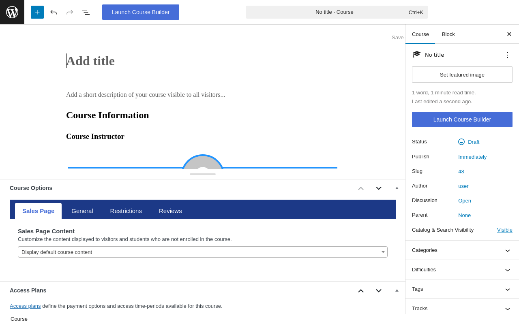
Task: Switch to the Restrictions tab
Action: 126,211
